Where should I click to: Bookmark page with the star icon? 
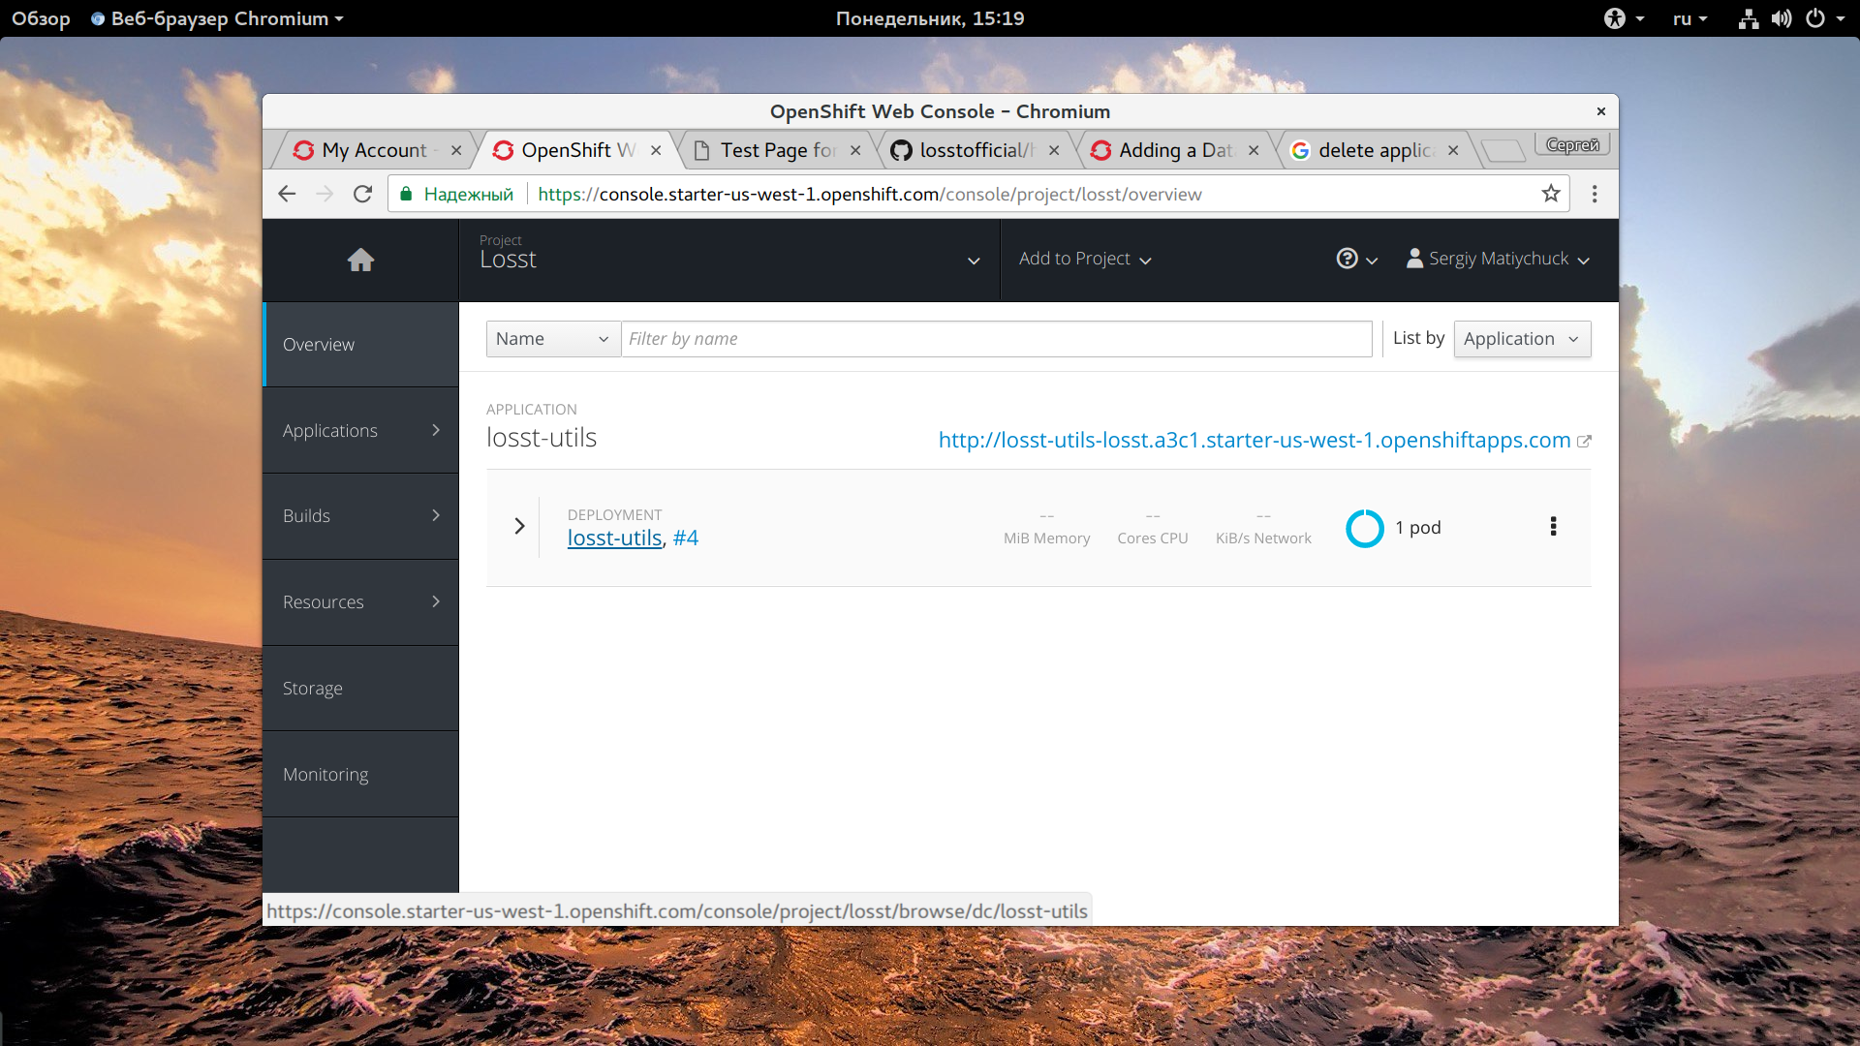(x=1551, y=194)
